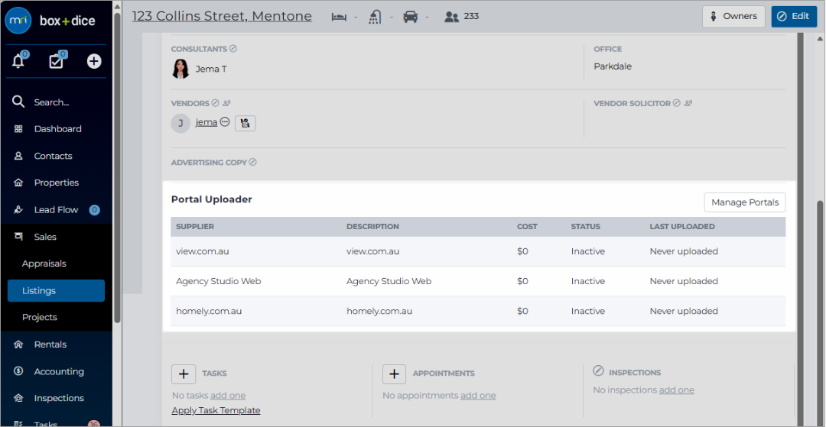
Task: Click edit icon beside VENDORS label
Action: (x=215, y=103)
